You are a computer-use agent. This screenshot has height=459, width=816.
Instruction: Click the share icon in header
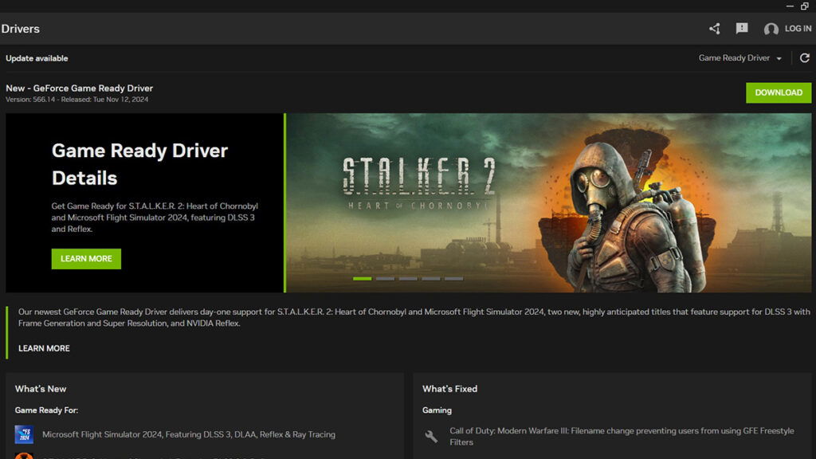(x=715, y=29)
